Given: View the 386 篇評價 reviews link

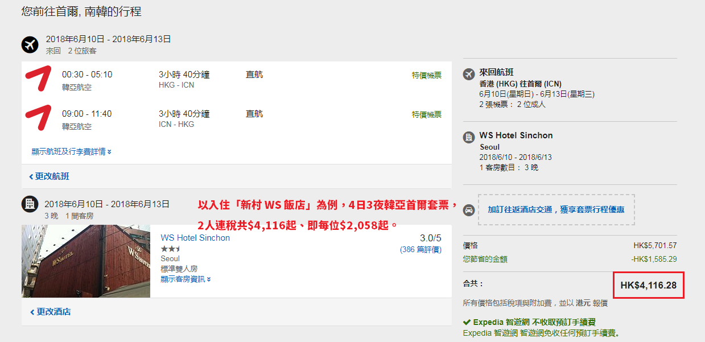Looking at the screenshot, I should (420, 249).
